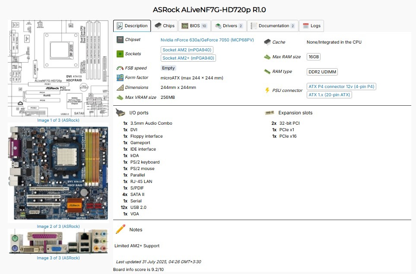The image size is (416, 274).
Task: Click the PSU connector lightning icon
Action: pos(267,90)
